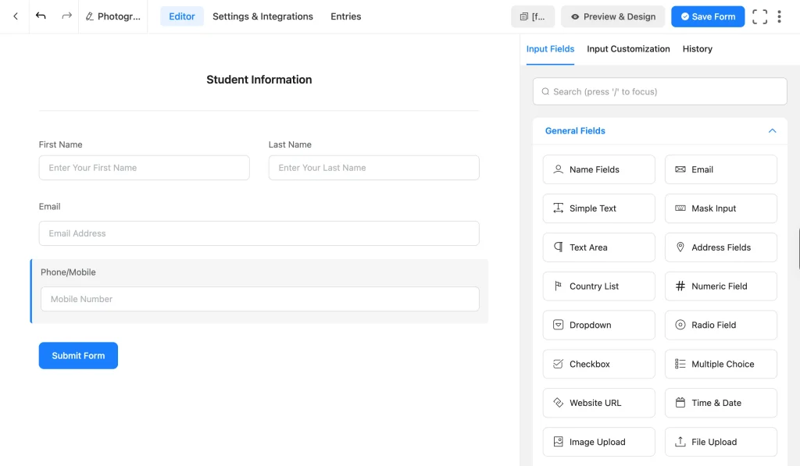Select the Last Name input
Image resolution: width=800 pixels, height=466 pixels.
point(373,168)
